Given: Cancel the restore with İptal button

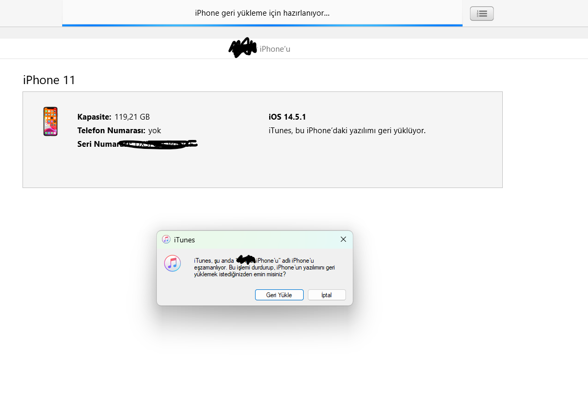Looking at the screenshot, I should tap(327, 295).
